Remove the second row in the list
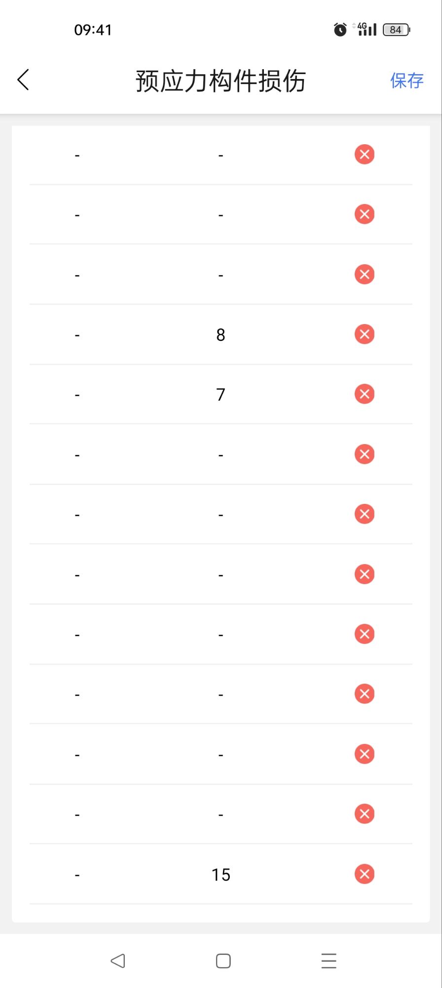Screen dimensions: 442x988 pos(365,214)
